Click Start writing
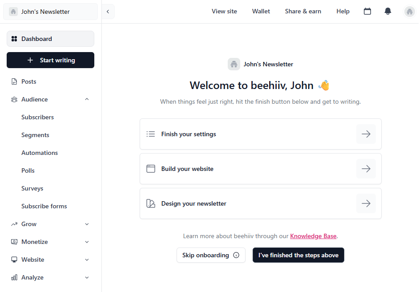This screenshot has height=292, width=419. coord(50,60)
